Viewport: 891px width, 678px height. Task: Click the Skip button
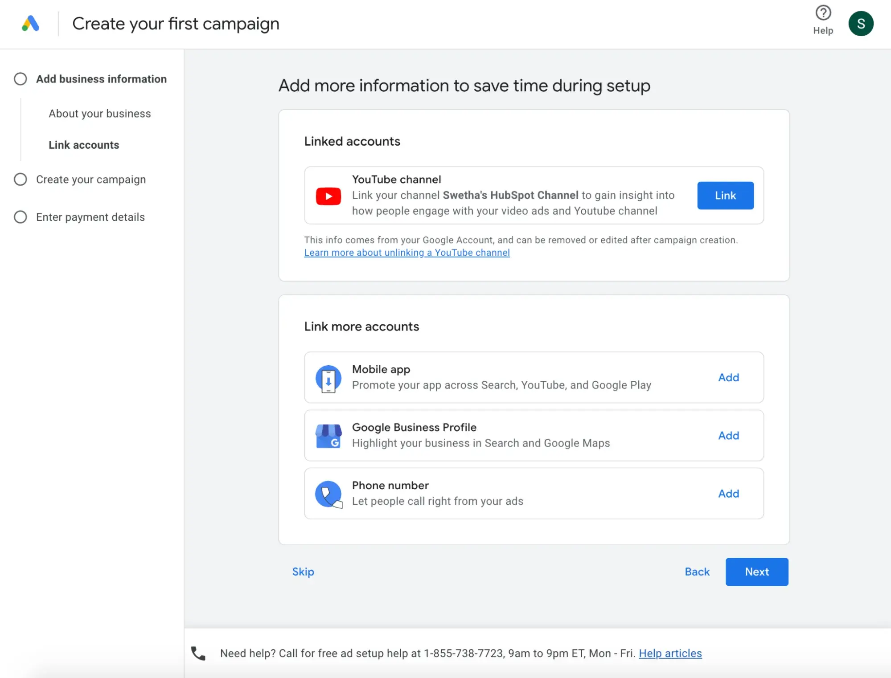click(304, 571)
